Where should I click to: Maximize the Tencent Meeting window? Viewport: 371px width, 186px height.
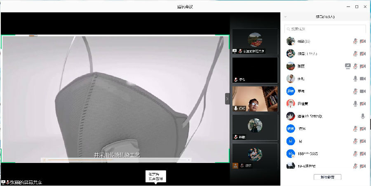pyautogui.click(x=357, y=7)
